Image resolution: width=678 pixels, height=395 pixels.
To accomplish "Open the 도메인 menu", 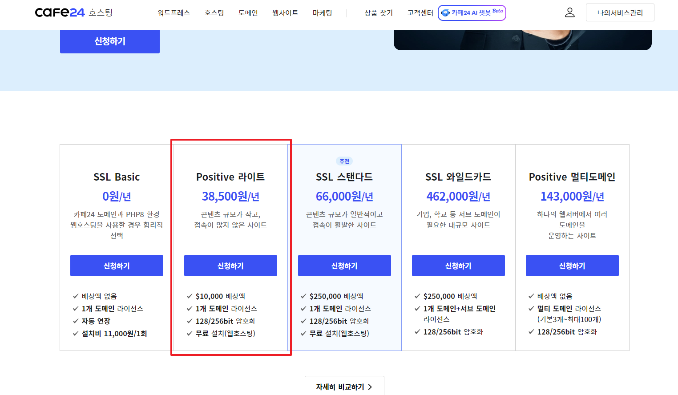I will pyautogui.click(x=248, y=13).
